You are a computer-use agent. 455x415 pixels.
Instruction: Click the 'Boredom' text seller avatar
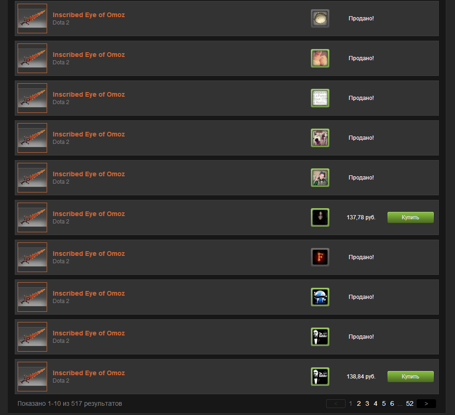(x=320, y=98)
